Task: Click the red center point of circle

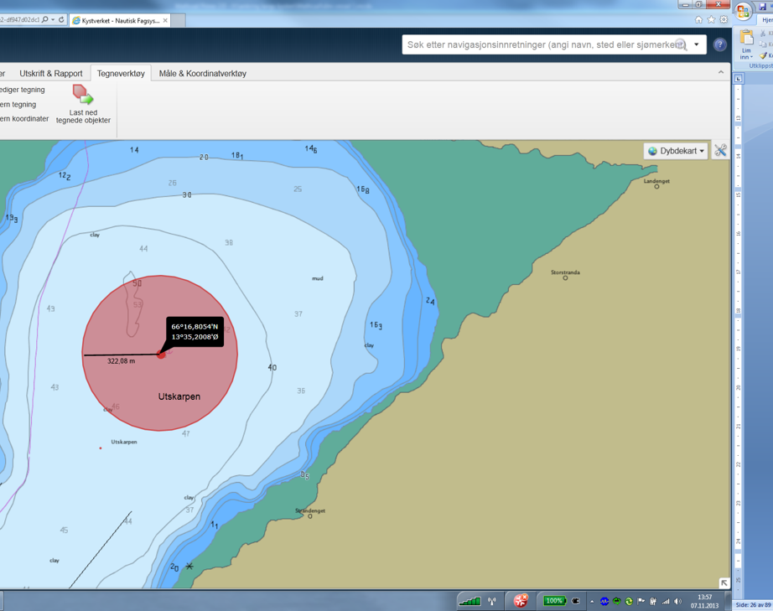Action: click(x=161, y=355)
